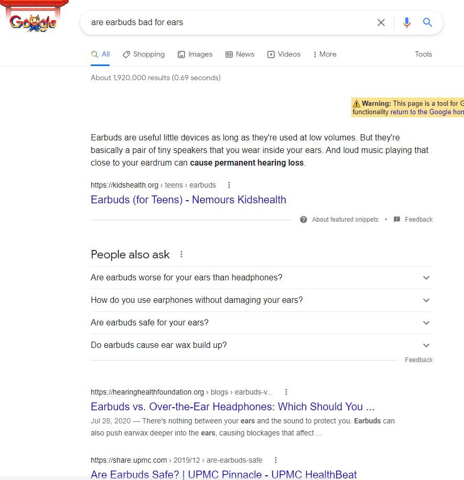
Task: Click the blue magnifying glass search icon
Action: [427, 23]
